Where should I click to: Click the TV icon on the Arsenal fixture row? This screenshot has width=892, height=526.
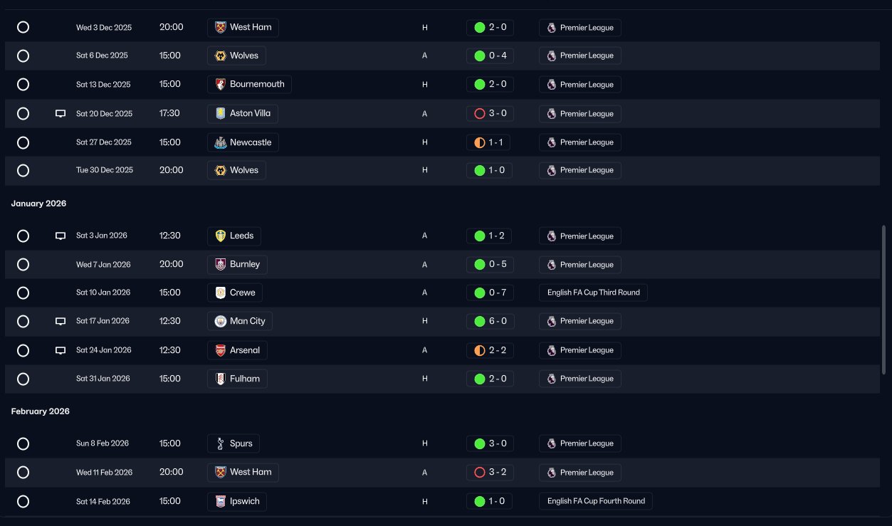coord(61,350)
